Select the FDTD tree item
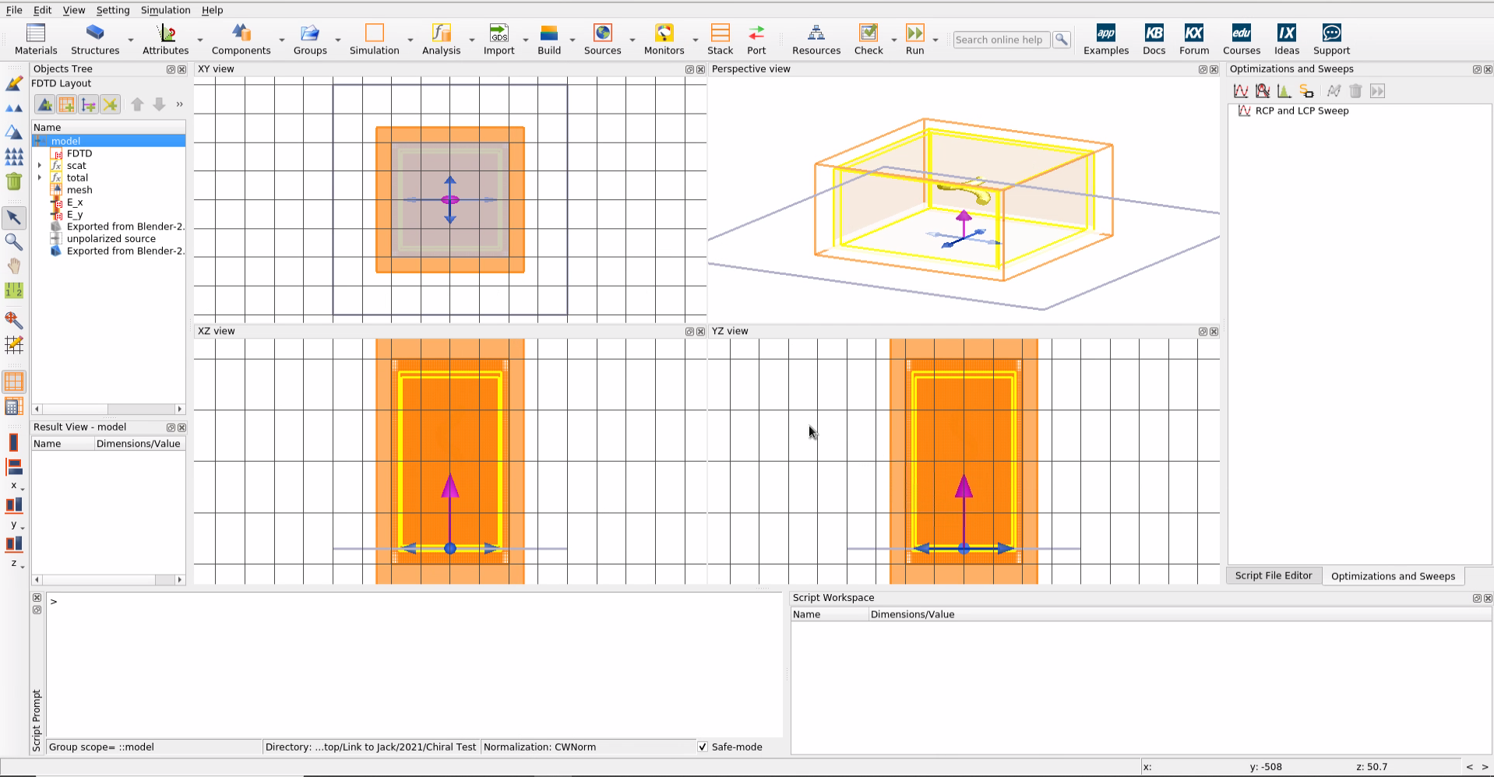 click(79, 153)
